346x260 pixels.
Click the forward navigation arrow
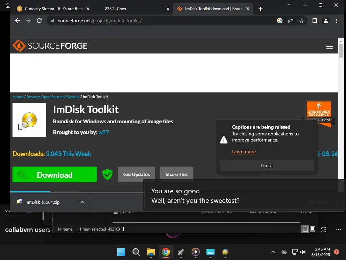pyautogui.click(x=28, y=21)
